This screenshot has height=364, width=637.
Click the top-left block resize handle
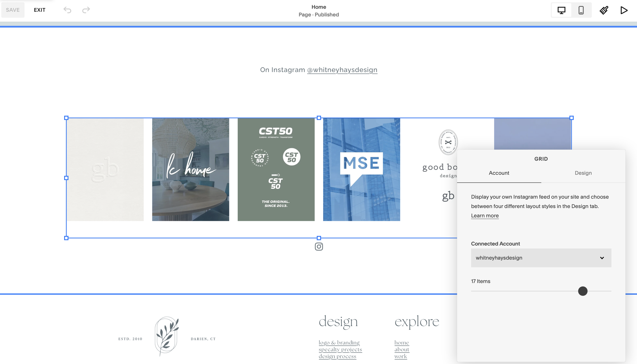click(x=66, y=118)
